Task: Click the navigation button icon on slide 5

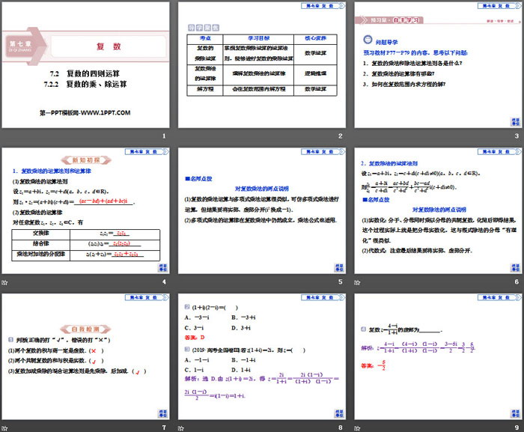Action: click(x=337, y=266)
